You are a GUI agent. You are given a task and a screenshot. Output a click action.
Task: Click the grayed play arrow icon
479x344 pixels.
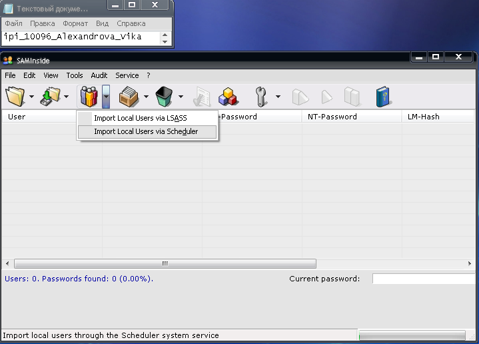(326, 97)
